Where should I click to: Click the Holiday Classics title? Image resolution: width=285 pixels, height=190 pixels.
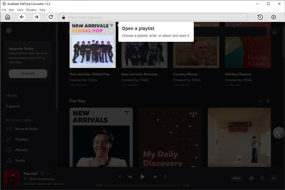point(238,74)
